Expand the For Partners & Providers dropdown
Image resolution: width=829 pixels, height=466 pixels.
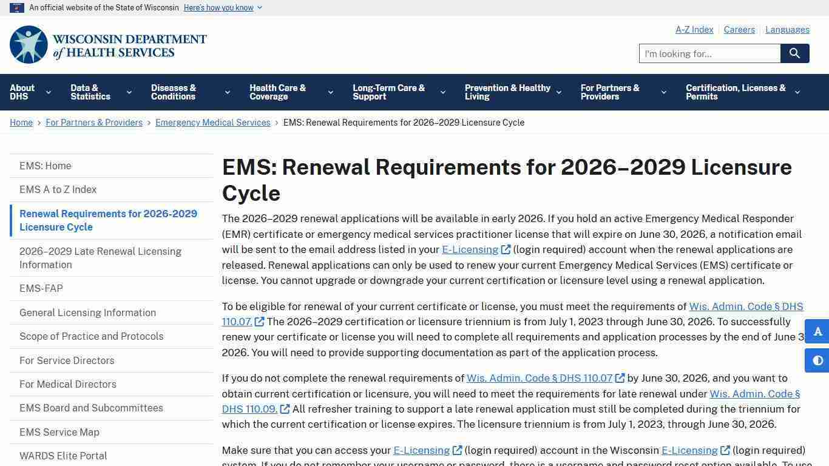[x=663, y=92]
